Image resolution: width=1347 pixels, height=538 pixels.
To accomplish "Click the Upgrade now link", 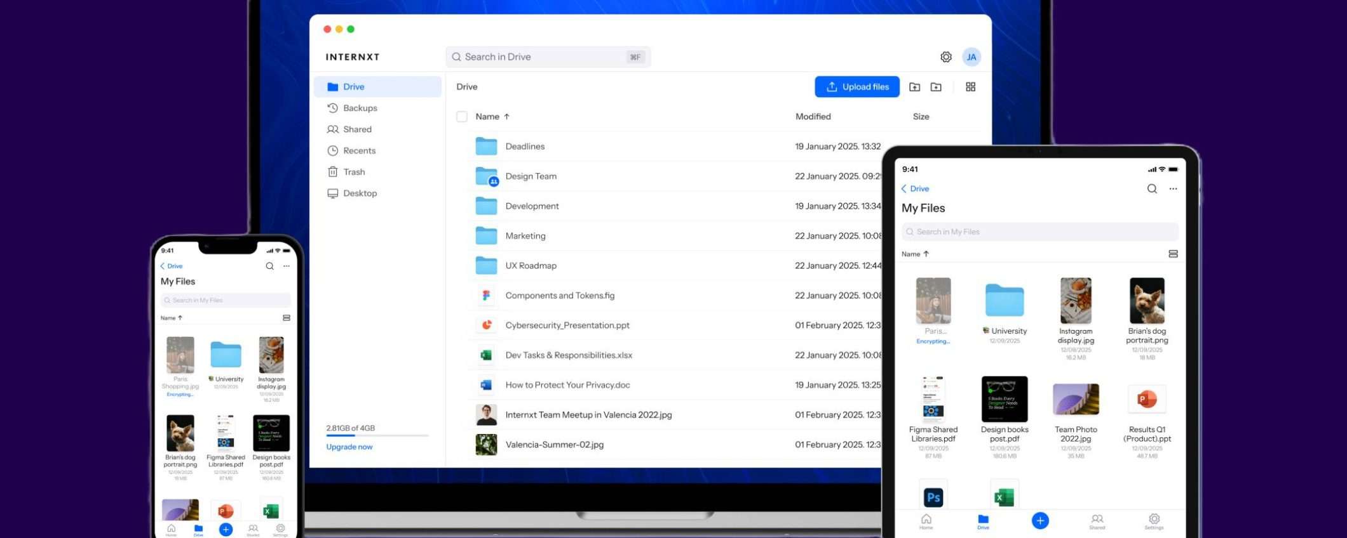I will click(349, 447).
